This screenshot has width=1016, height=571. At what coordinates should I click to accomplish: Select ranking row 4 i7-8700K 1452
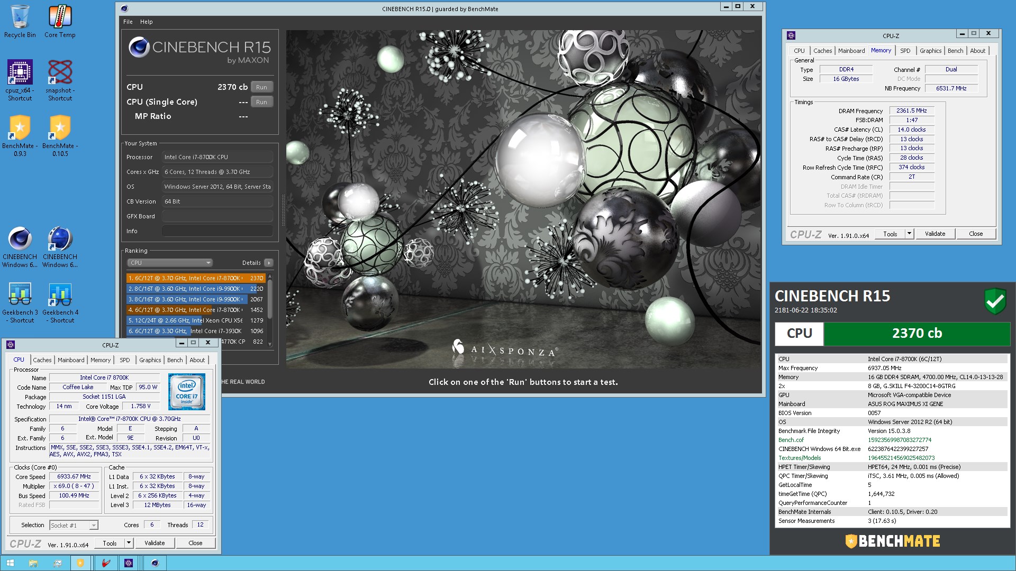(x=195, y=310)
